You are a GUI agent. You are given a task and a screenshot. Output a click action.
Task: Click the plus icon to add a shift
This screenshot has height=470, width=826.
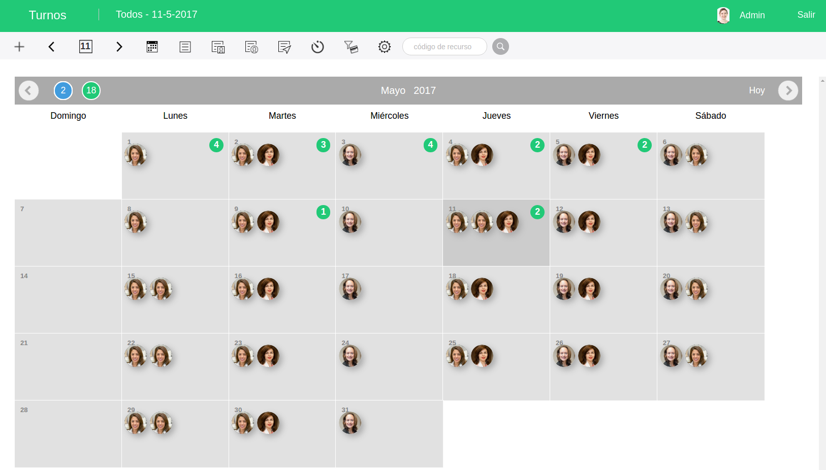[x=19, y=47]
